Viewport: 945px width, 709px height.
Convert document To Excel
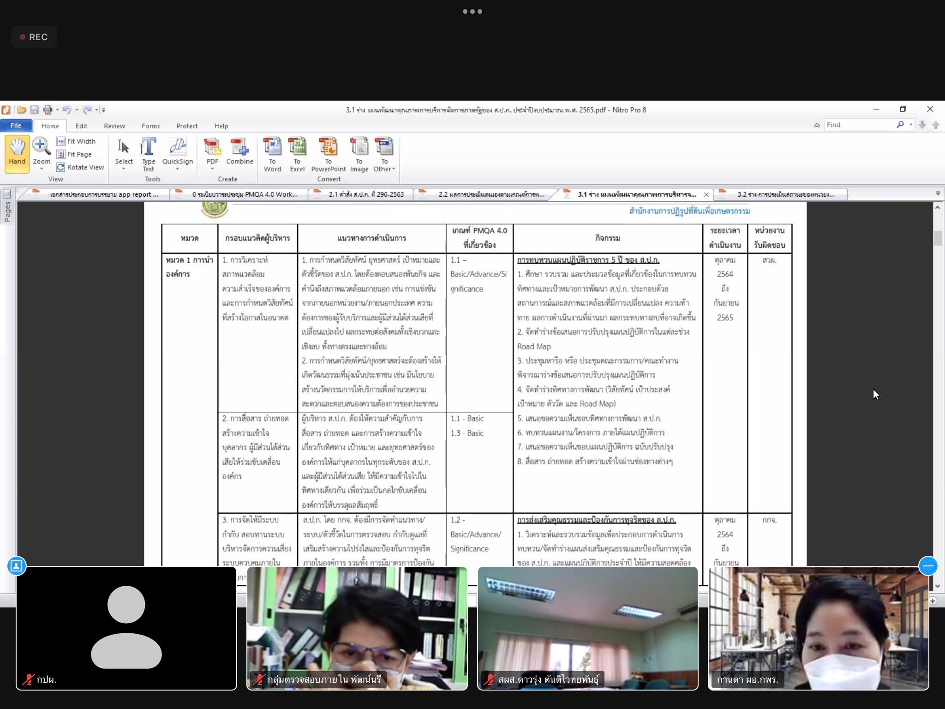[x=297, y=155]
